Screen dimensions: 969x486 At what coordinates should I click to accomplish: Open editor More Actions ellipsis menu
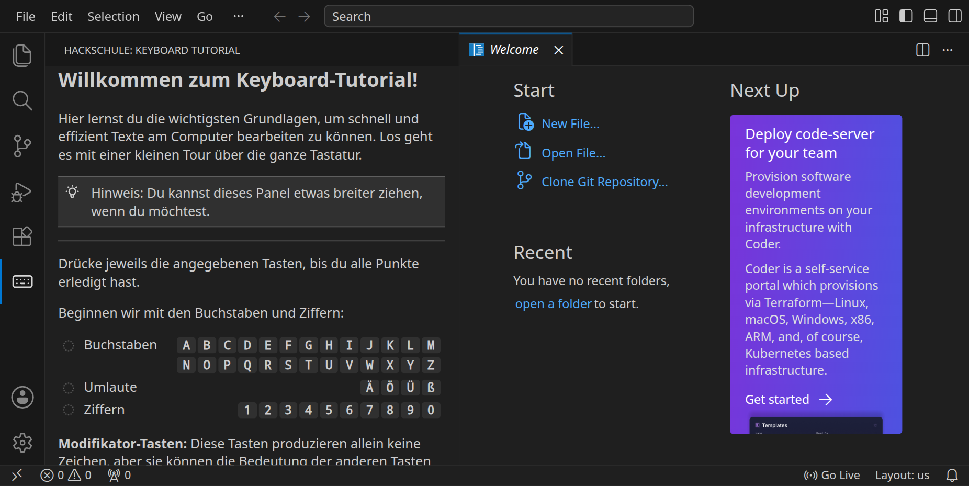click(948, 50)
